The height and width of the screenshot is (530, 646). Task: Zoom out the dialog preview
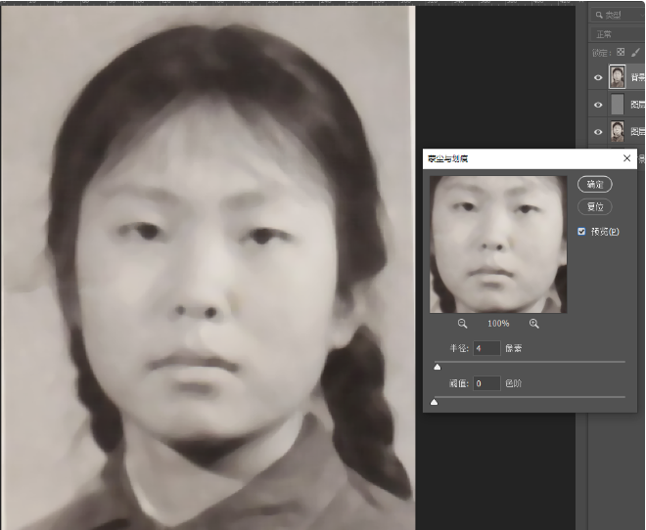coord(462,324)
